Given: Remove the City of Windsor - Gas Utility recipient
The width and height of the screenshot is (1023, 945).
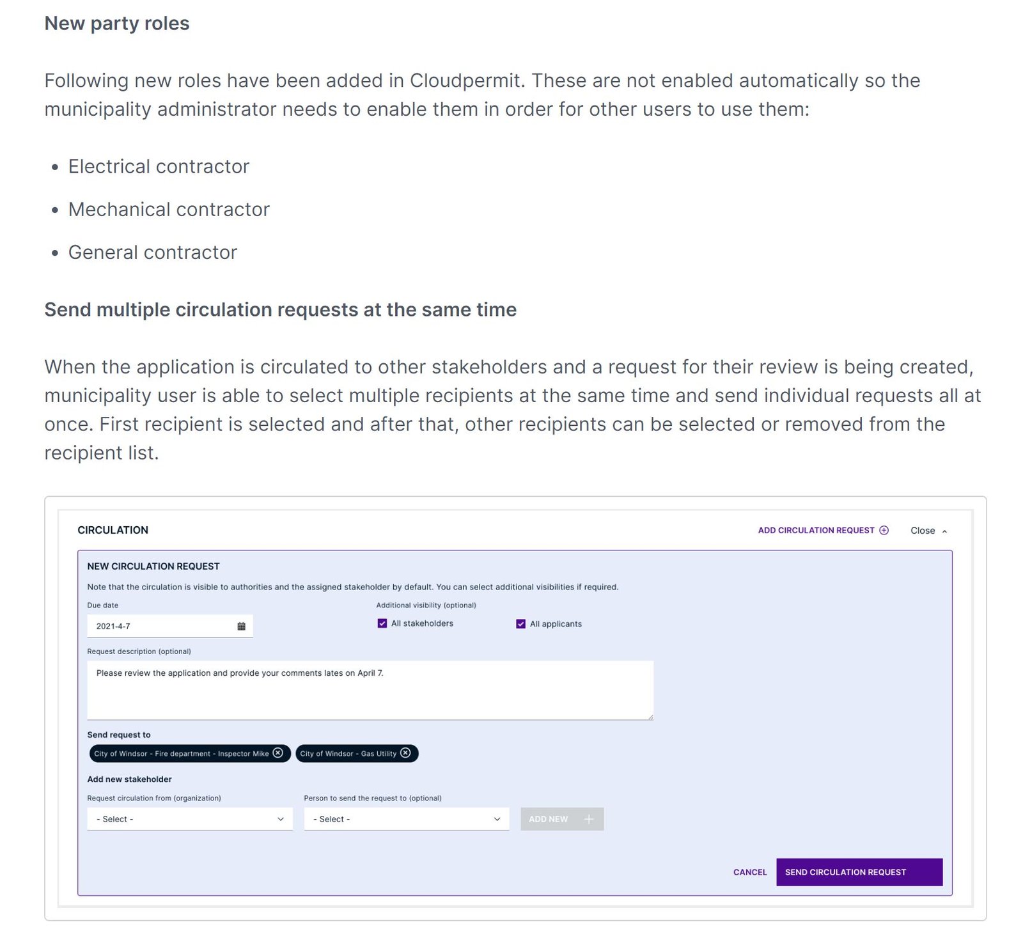Looking at the screenshot, I should click(405, 753).
